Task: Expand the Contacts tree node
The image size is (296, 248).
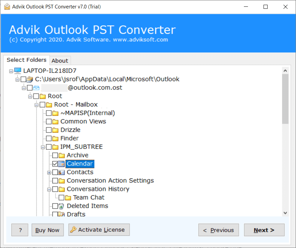Action: click(x=49, y=172)
